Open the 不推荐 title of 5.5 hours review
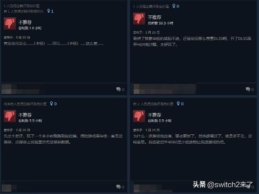 (x=25, y=115)
